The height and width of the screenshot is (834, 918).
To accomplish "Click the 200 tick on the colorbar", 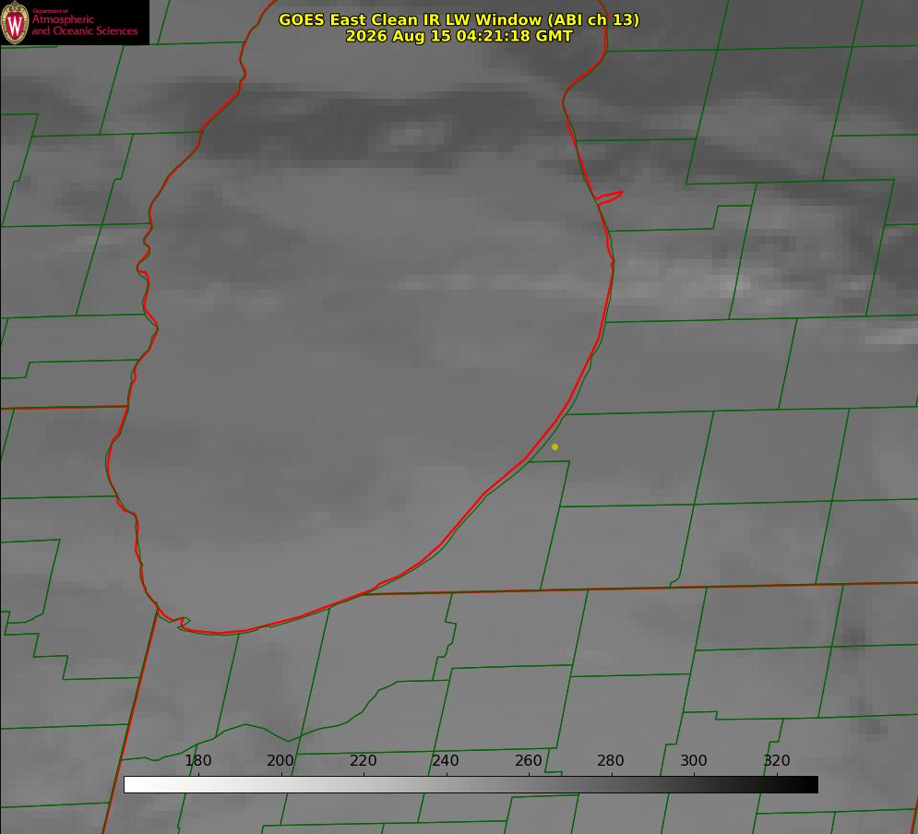I will pyautogui.click(x=280, y=760).
